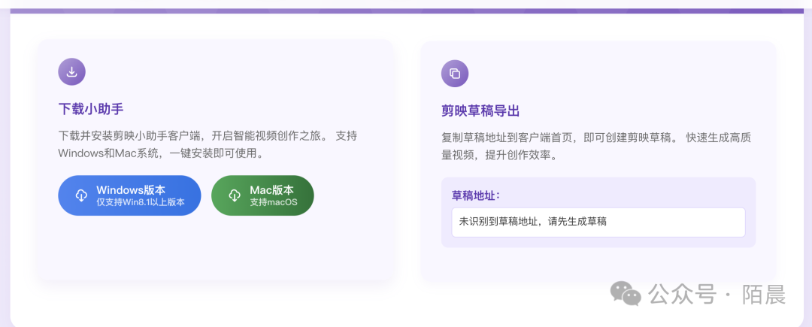Click the 支持macOS subtitle text
This screenshot has height=327, width=812.
click(274, 202)
